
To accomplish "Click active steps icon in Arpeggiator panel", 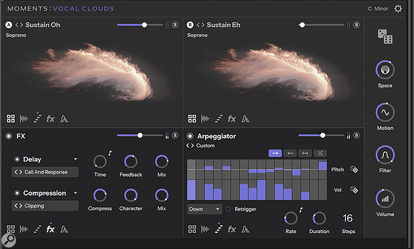I will (x=218, y=228).
